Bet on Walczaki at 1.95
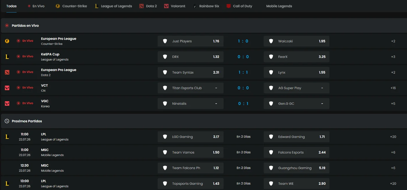The height and width of the screenshot is (190, 407). [x=297, y=41]
